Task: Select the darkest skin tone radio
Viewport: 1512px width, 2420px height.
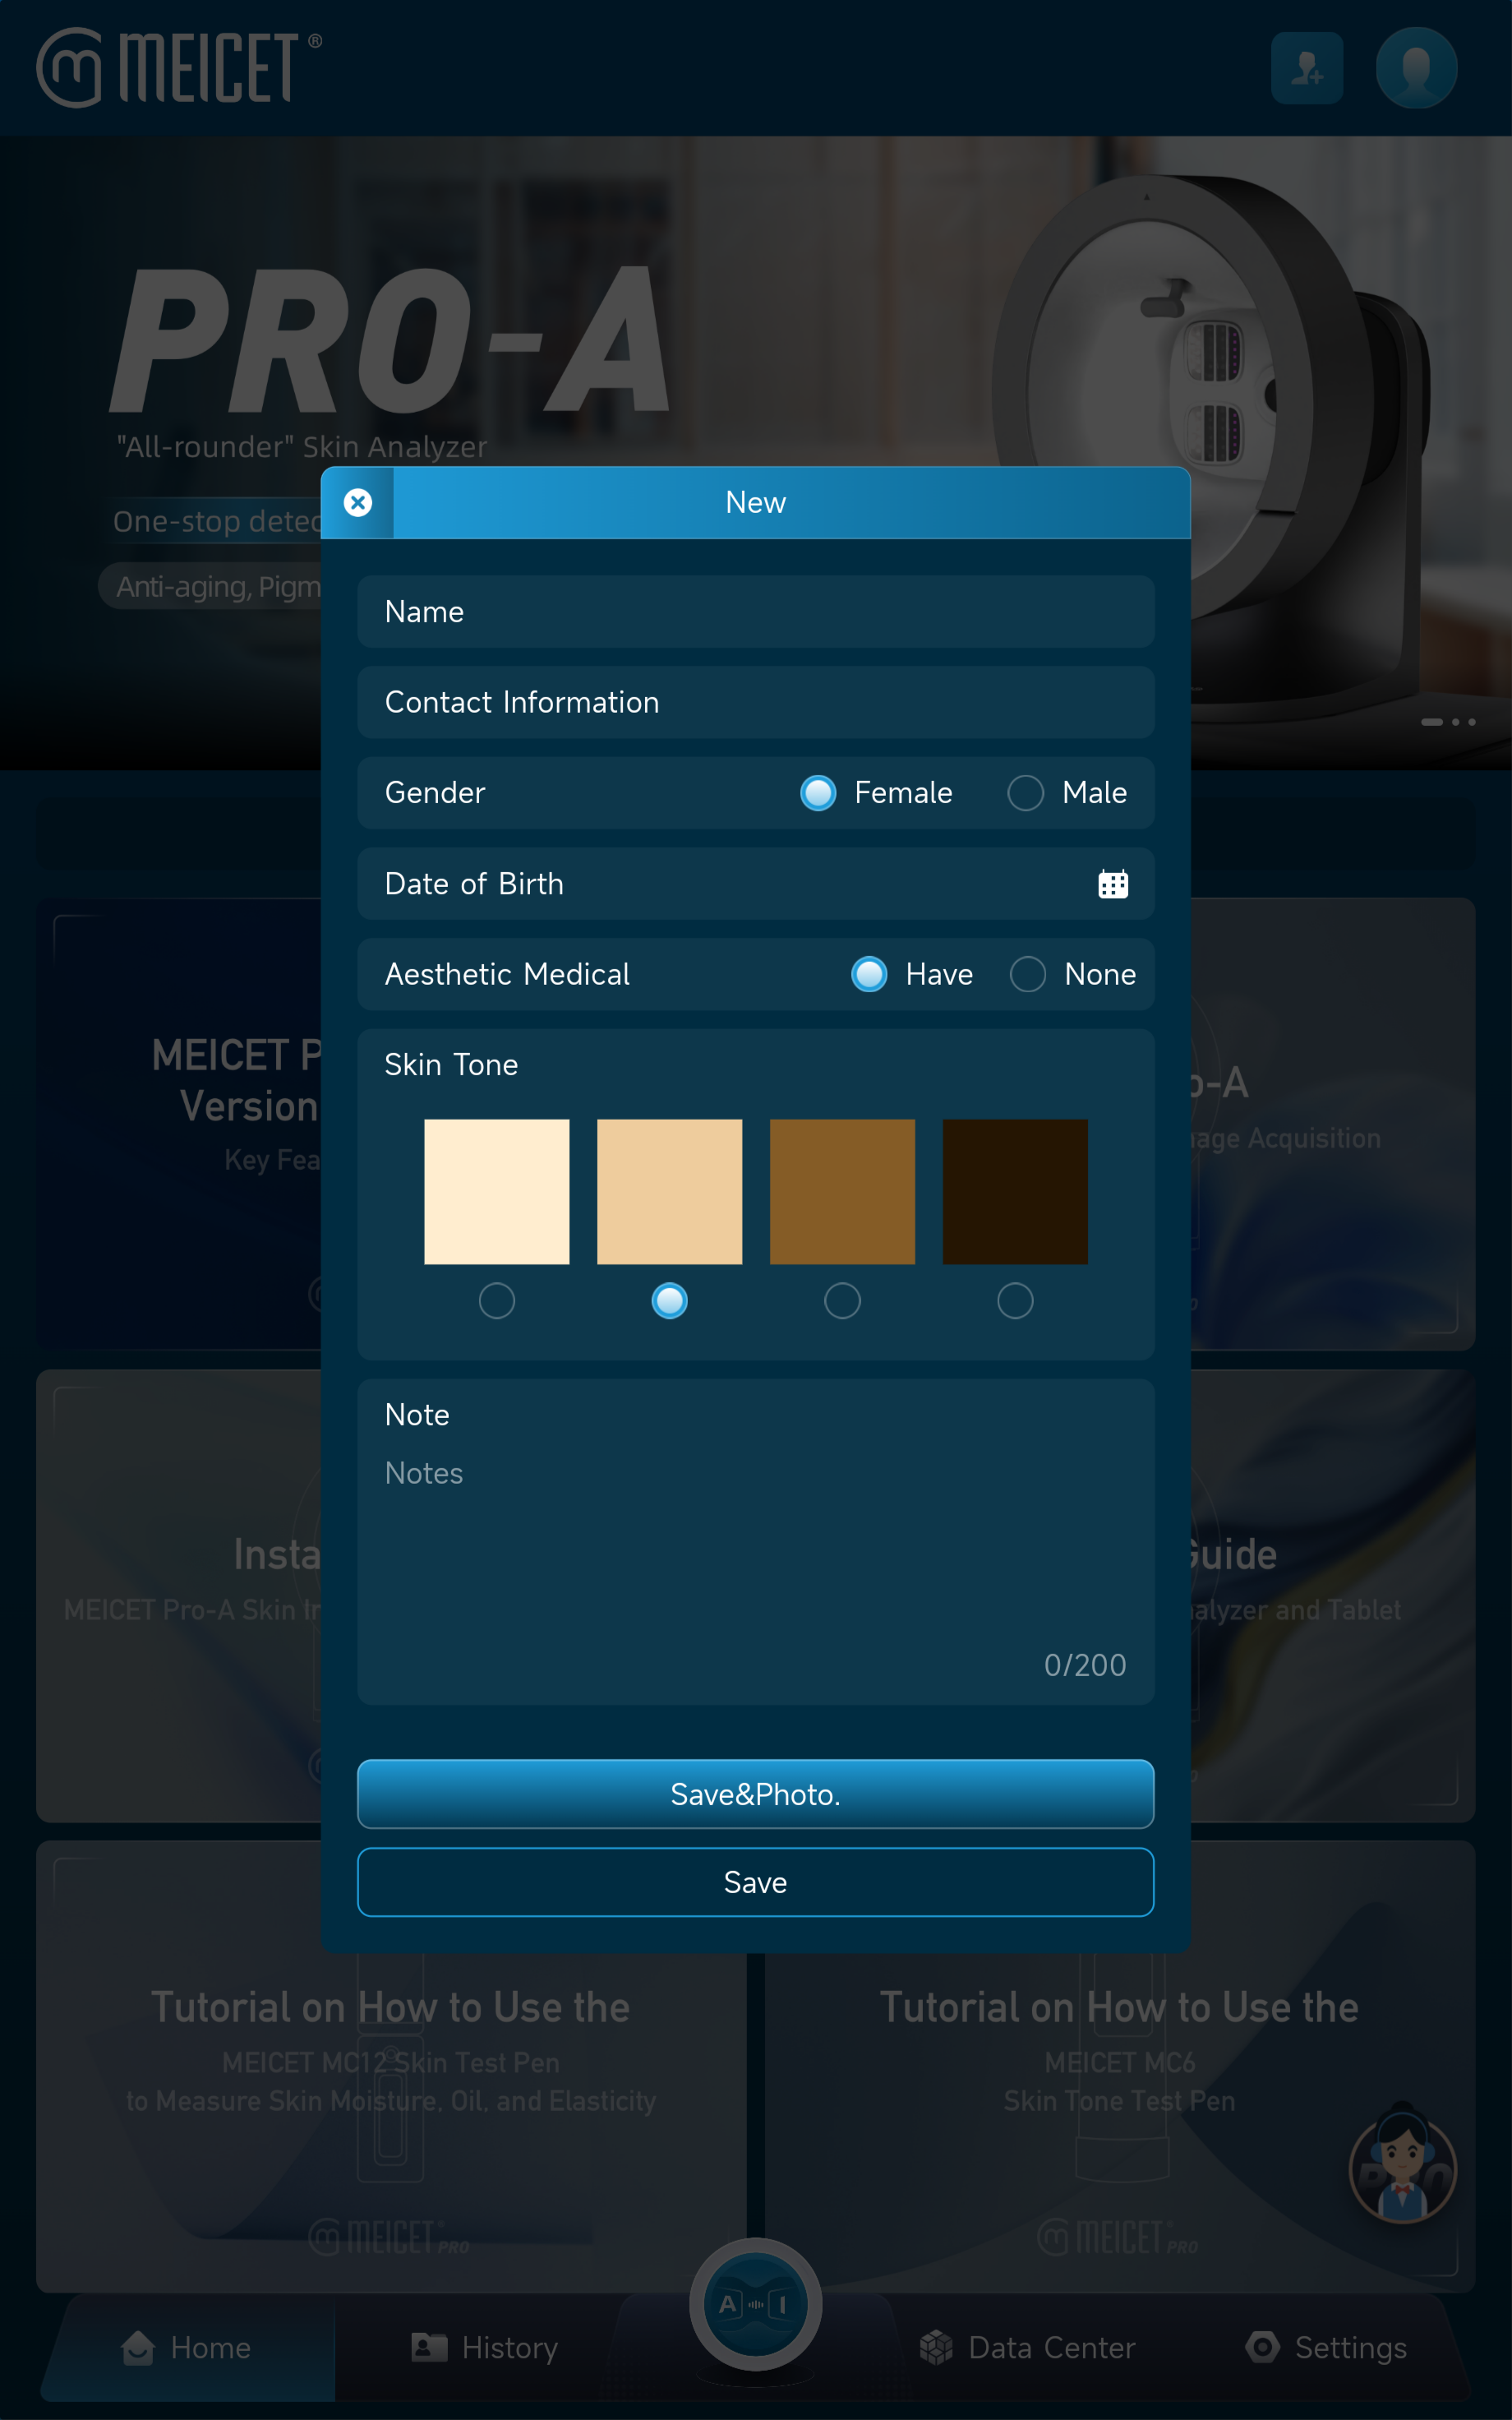Action: tap(1015, 1301)
